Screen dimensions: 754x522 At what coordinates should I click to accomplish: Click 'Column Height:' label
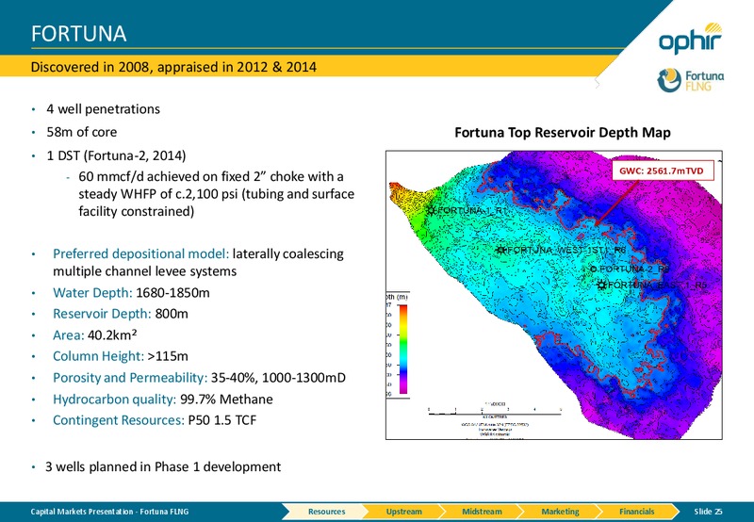click(98, 356)
